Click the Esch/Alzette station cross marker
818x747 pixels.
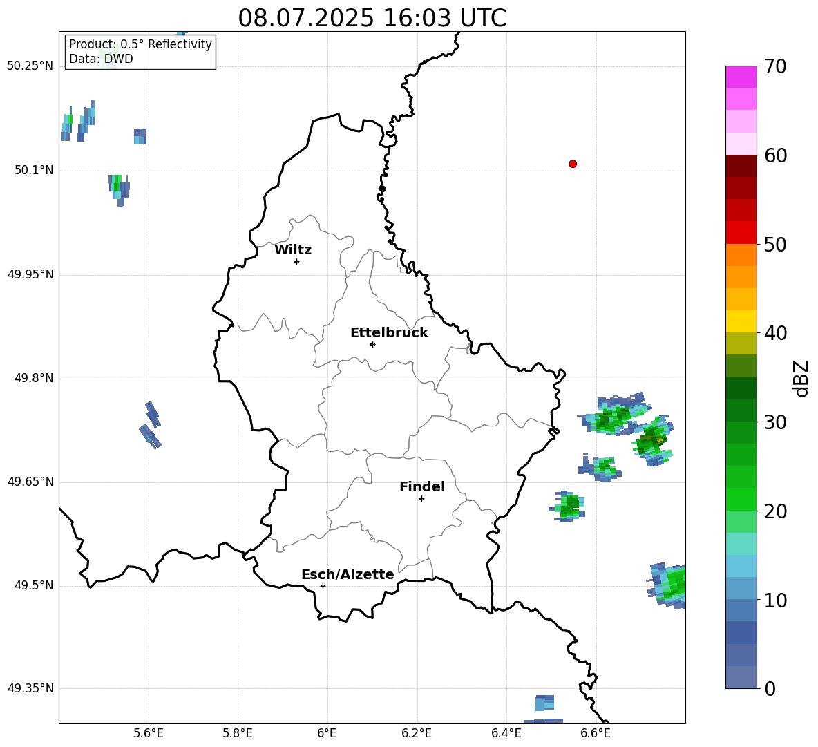pyautogui.click(x=323, y=586)
